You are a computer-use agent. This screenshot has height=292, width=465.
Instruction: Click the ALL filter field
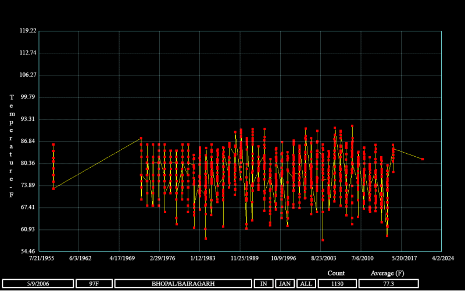pos(306,284)
